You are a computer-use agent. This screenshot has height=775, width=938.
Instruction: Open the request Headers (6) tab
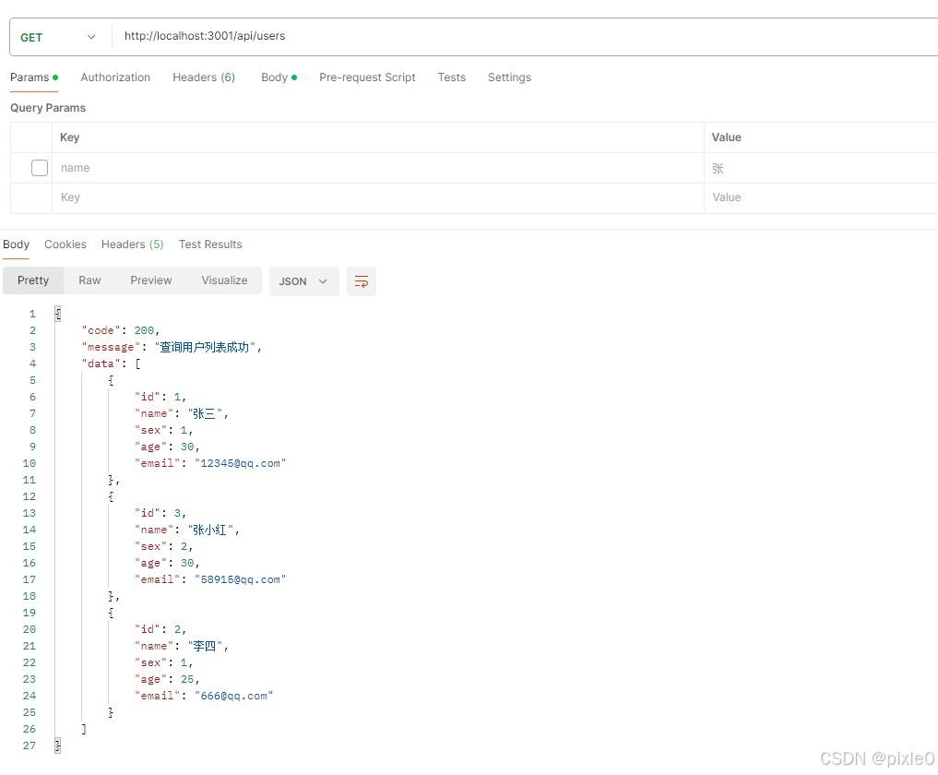point(204,77)
